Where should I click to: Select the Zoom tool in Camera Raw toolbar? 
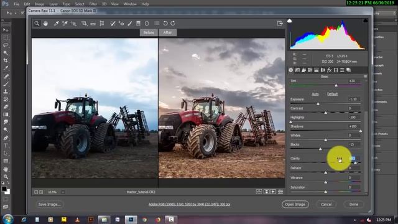coord(37,24)
